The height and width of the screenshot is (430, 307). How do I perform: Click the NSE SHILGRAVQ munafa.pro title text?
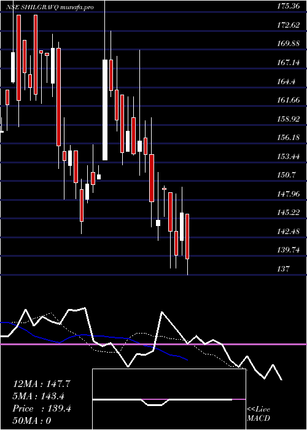coord(50,7)
